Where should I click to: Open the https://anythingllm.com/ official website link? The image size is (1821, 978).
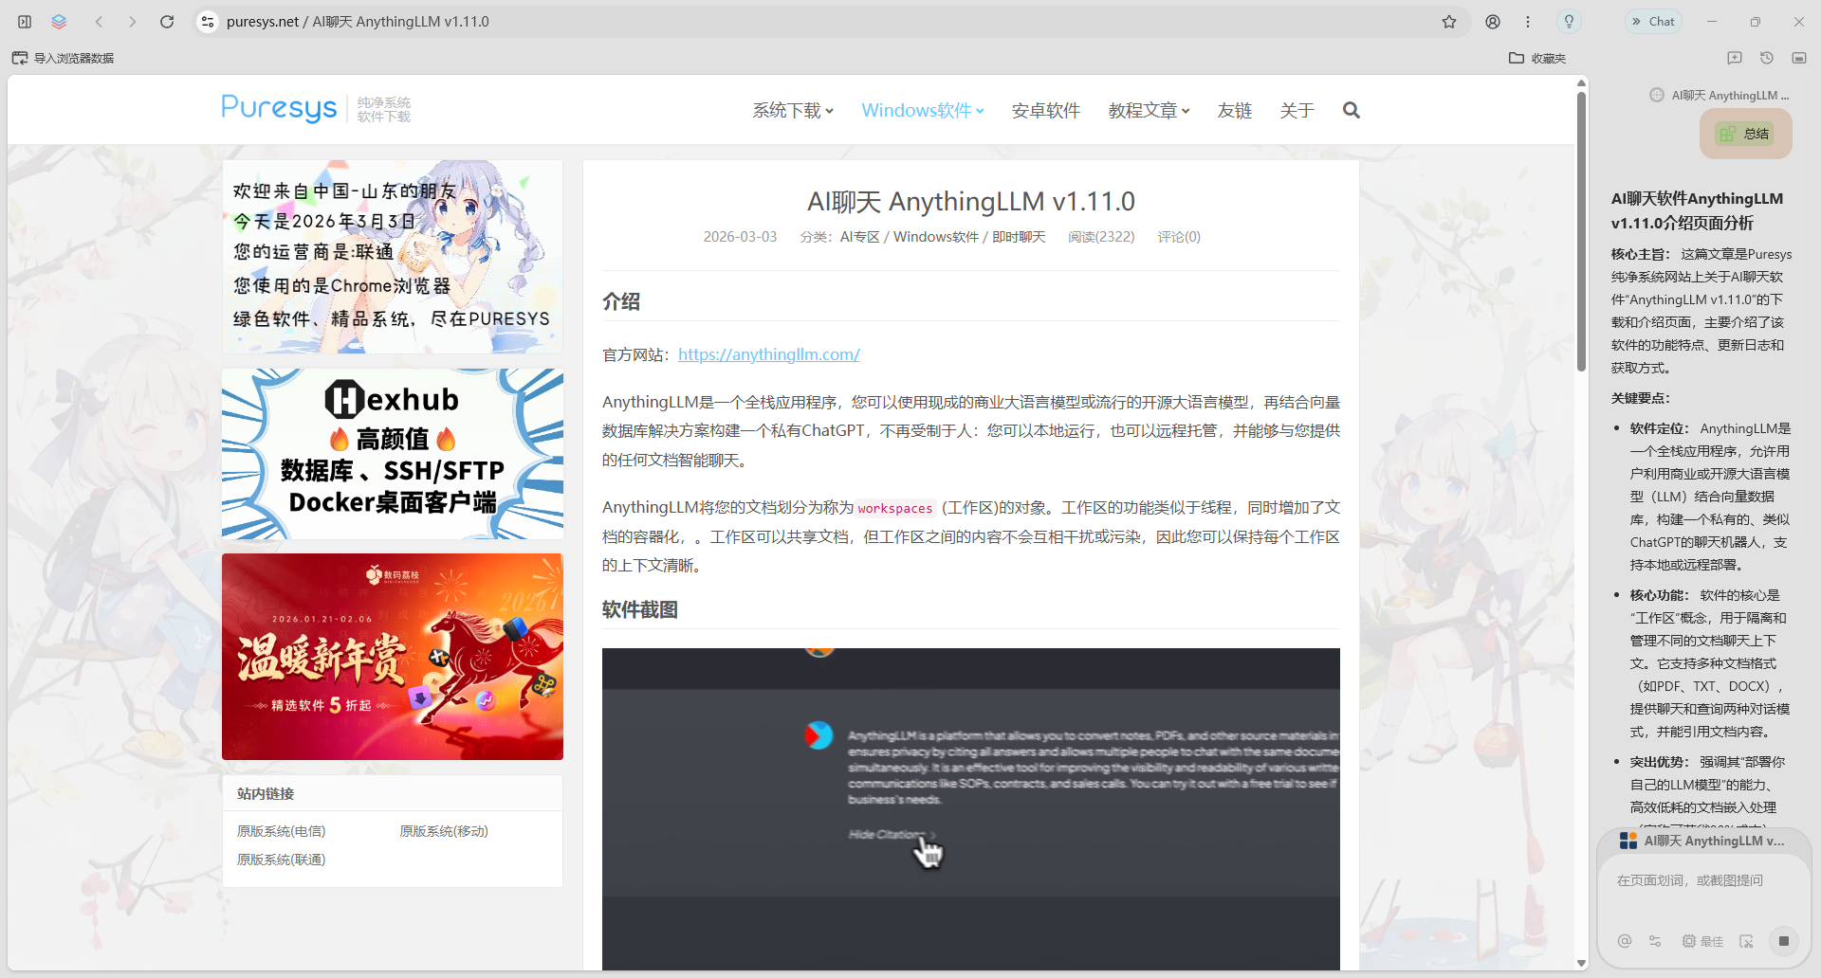tap(768, 353)
